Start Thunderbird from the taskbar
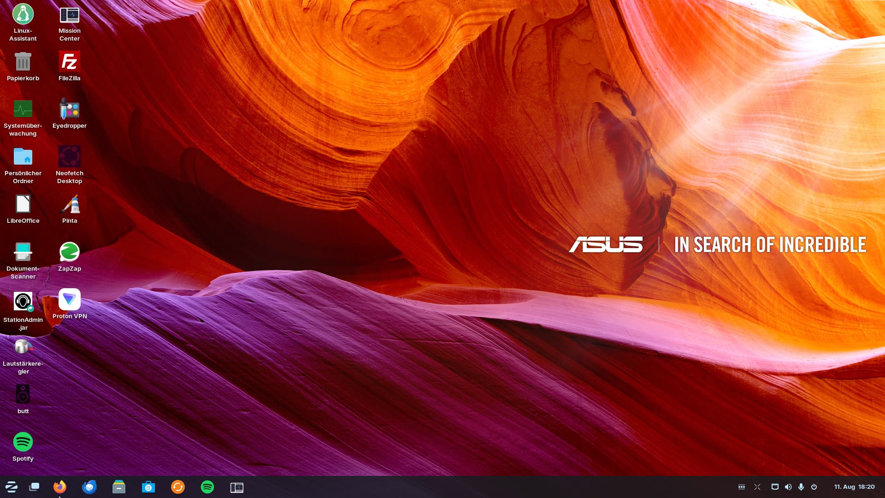This screenshot has height=498, width=885. (89, 487)
